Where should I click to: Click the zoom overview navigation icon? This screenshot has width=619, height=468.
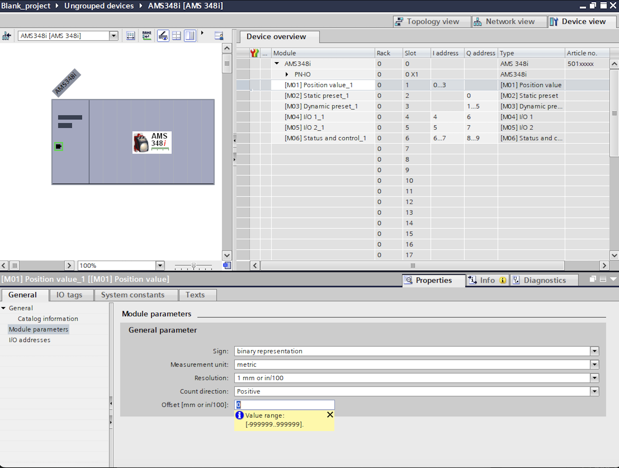point(227,265)
